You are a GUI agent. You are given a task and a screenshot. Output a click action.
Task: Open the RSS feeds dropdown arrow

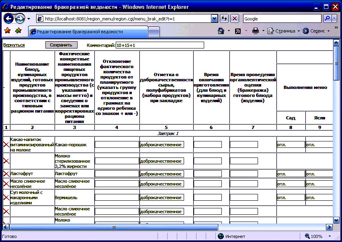tap(246, 31)
